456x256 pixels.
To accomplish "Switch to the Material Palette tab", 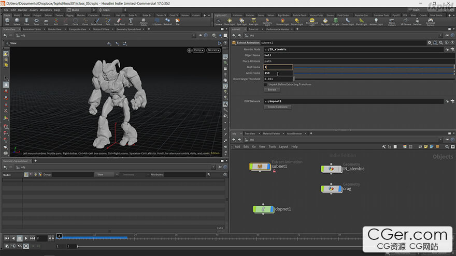I will point(271,133).
